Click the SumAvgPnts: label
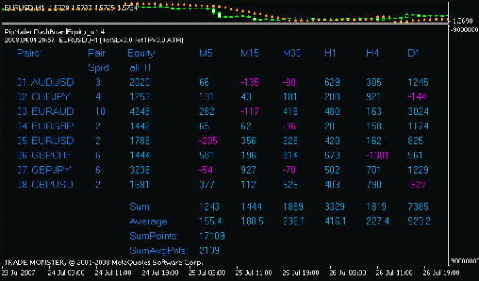The height and width of the screenshot is (281, 479). pos(159,250)
